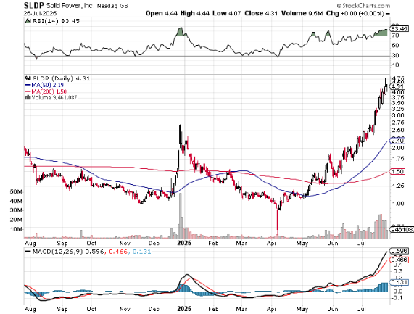Click the volume bars icon in legend
414x314 pixels.
click(28, 97)
